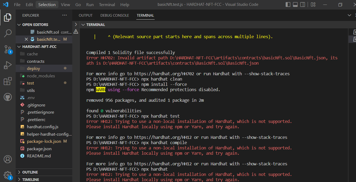
Task: Open package-lock.json file
Action: pos(44,141)
